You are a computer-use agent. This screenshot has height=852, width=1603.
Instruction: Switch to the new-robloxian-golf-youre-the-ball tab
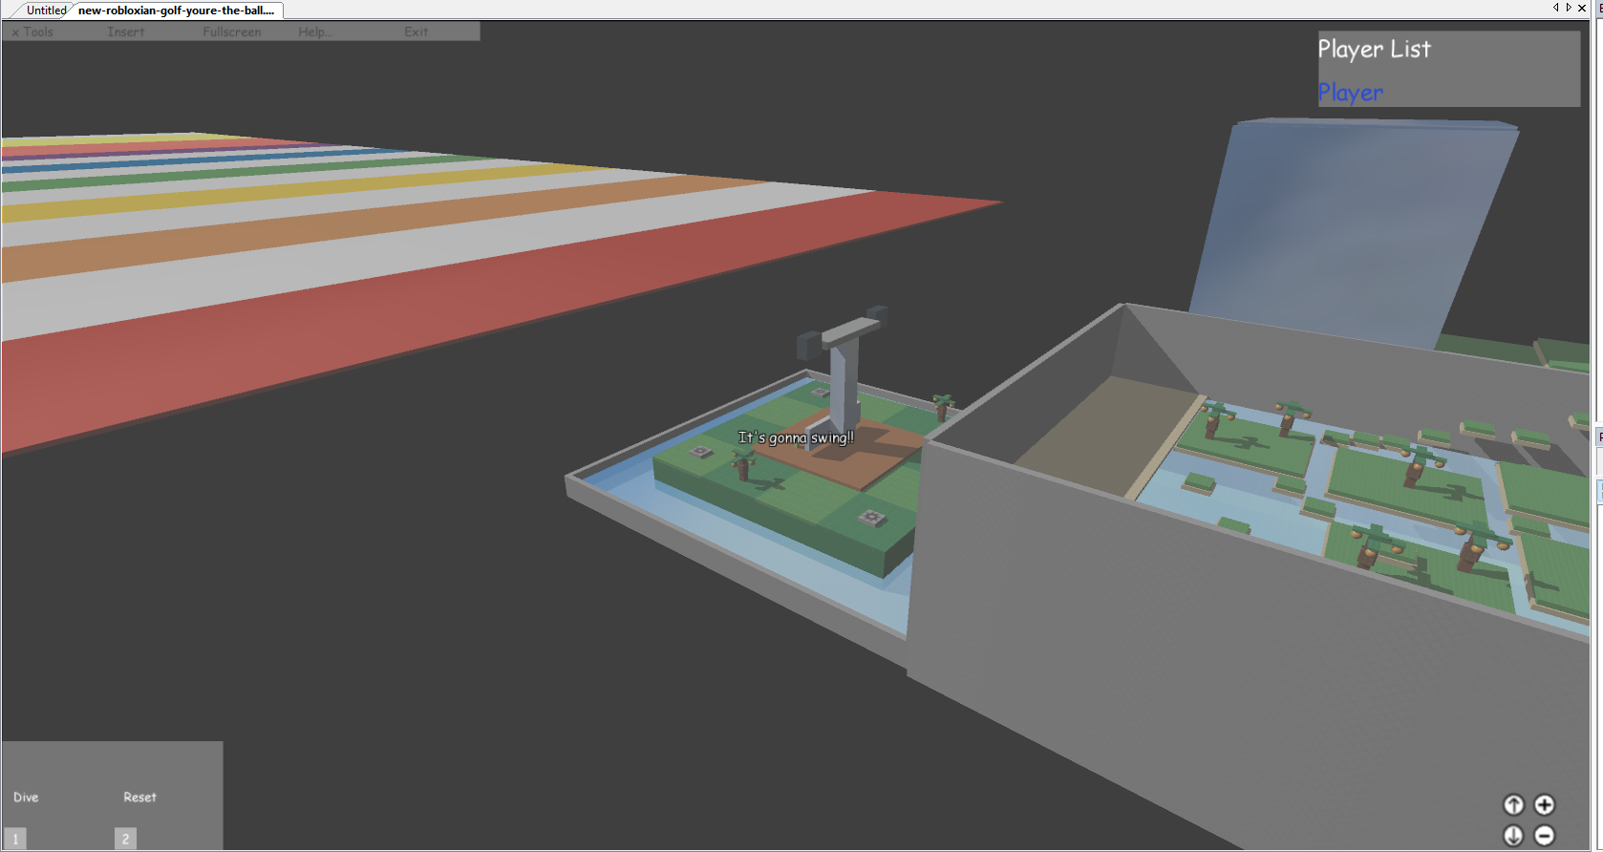(x=176, y=11)
